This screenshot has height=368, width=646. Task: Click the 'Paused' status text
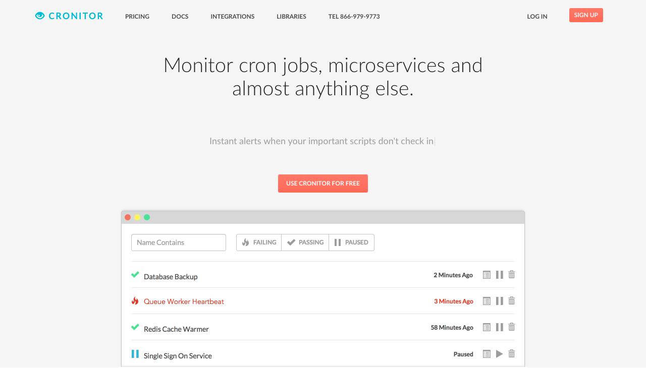(x=463, y=354)
